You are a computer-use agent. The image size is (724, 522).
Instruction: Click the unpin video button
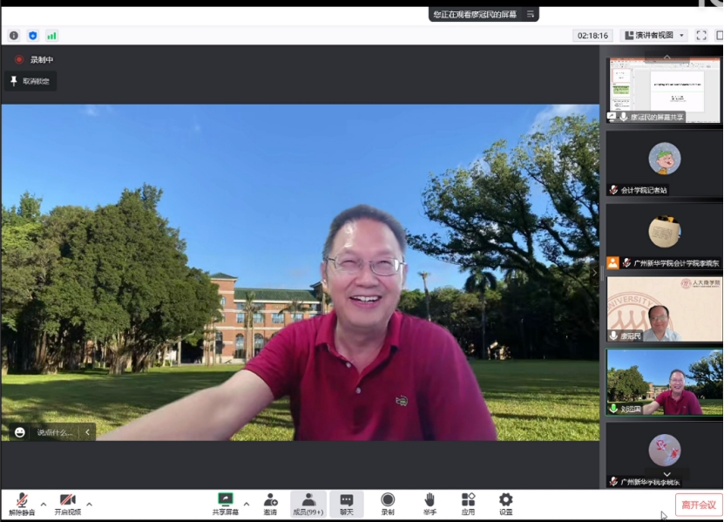click(30, 81)
